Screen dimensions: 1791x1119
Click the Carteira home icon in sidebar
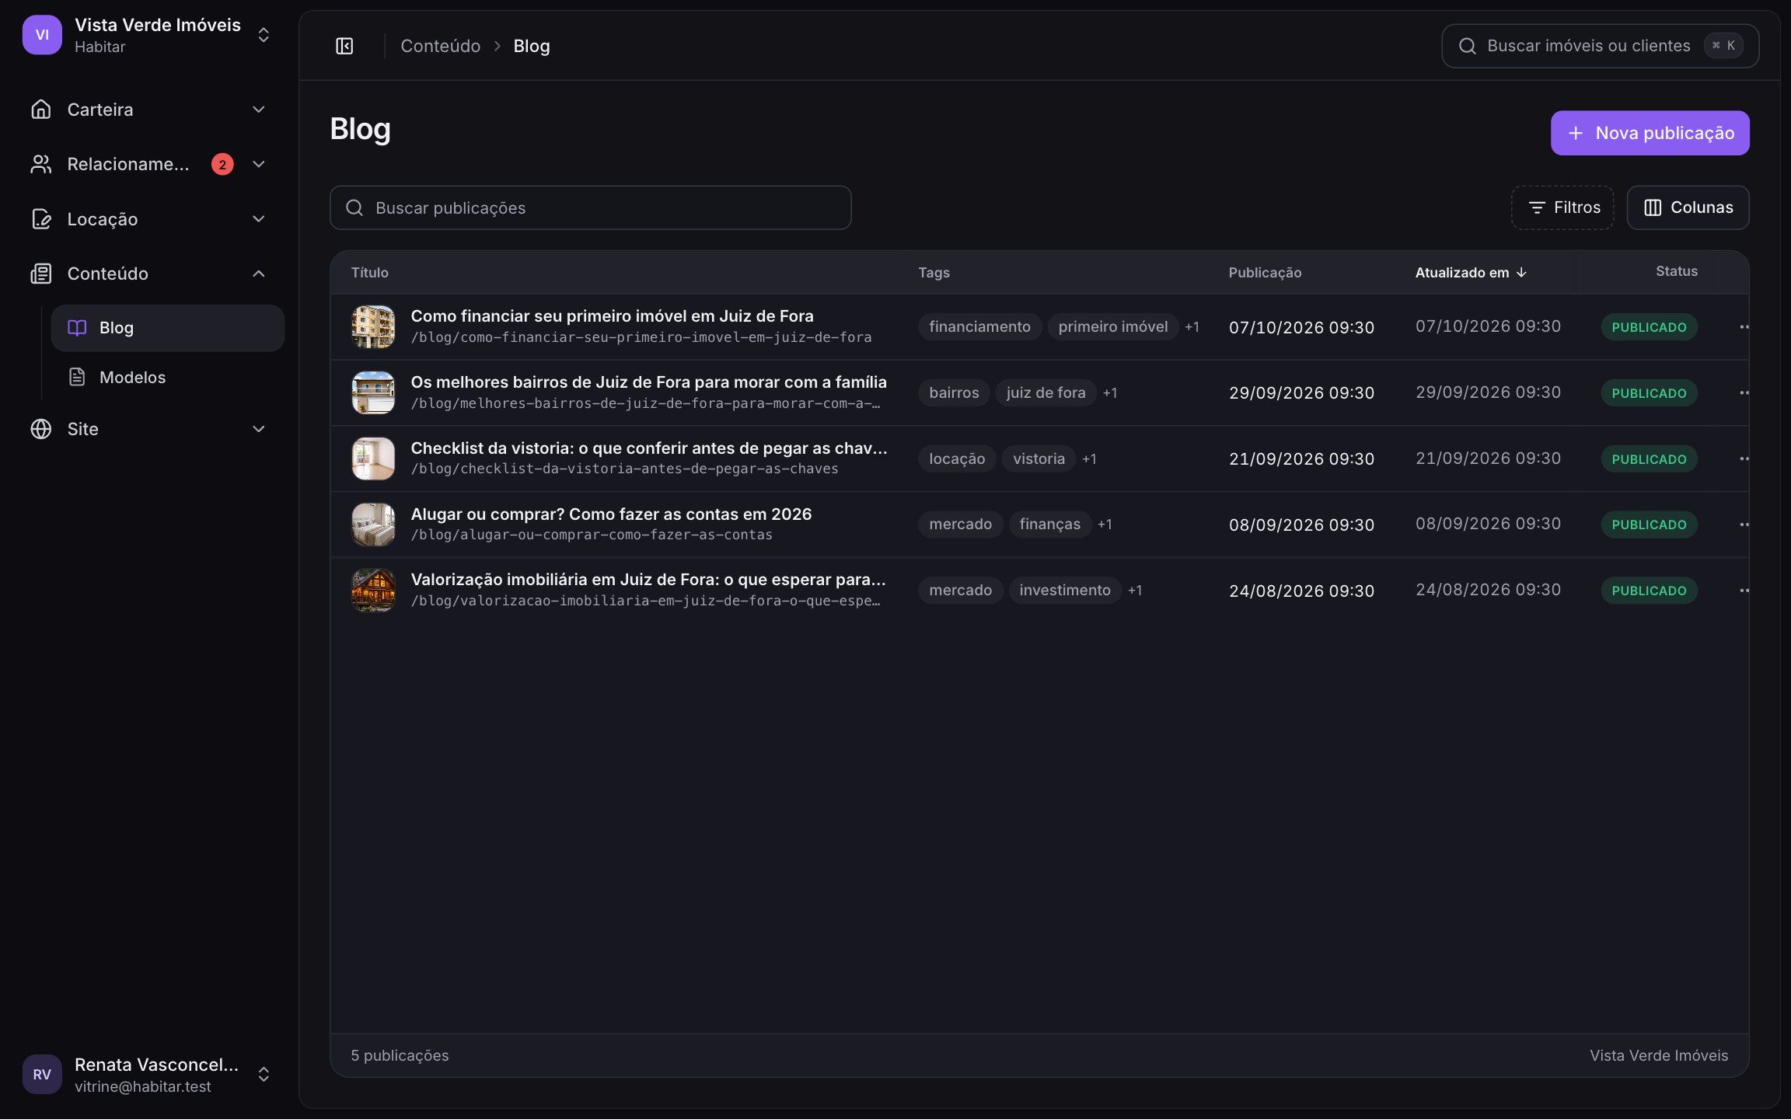pos(41,110)
